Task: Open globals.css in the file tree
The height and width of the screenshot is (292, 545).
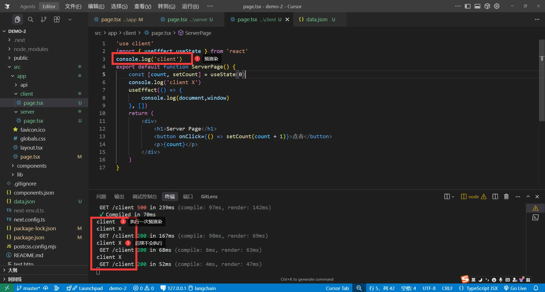Action: [x=33, y=138]
